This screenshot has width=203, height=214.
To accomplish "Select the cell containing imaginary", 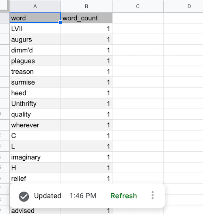I will 35,157.
